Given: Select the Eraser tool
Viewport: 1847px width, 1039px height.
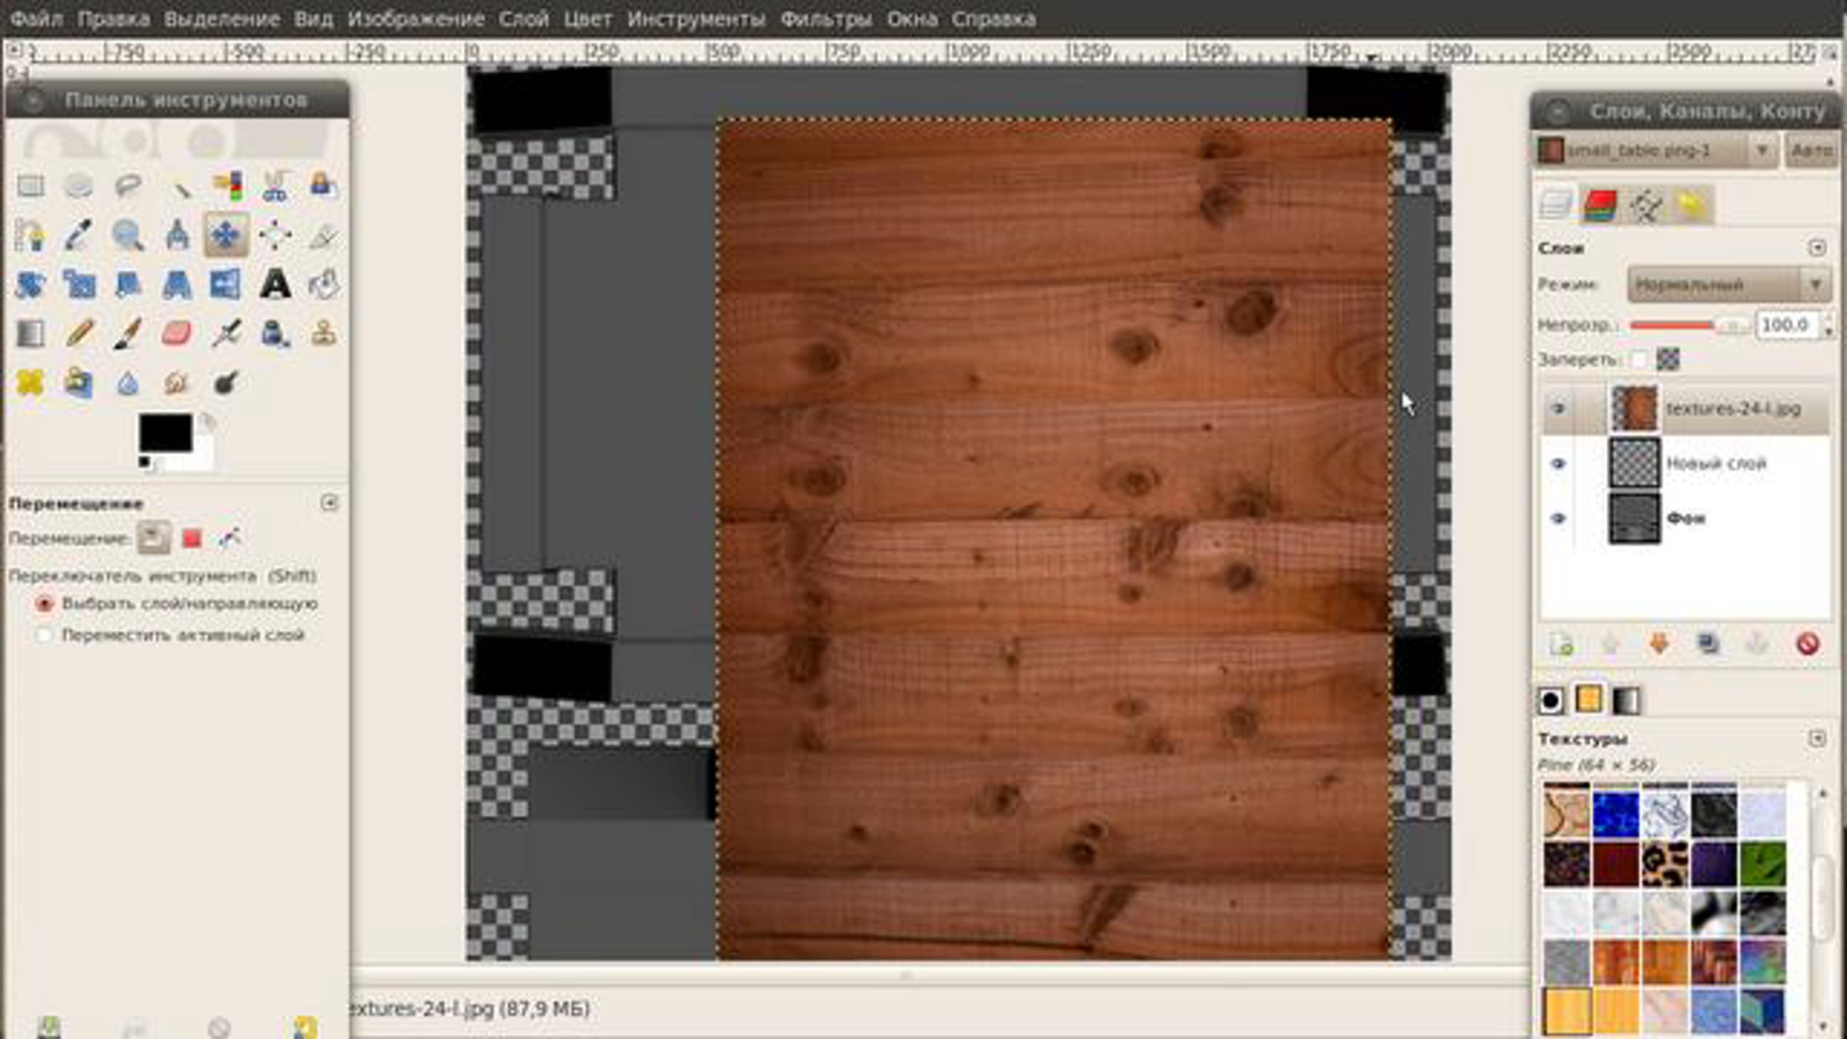Looking at the screenshot, I should (176, 334).
